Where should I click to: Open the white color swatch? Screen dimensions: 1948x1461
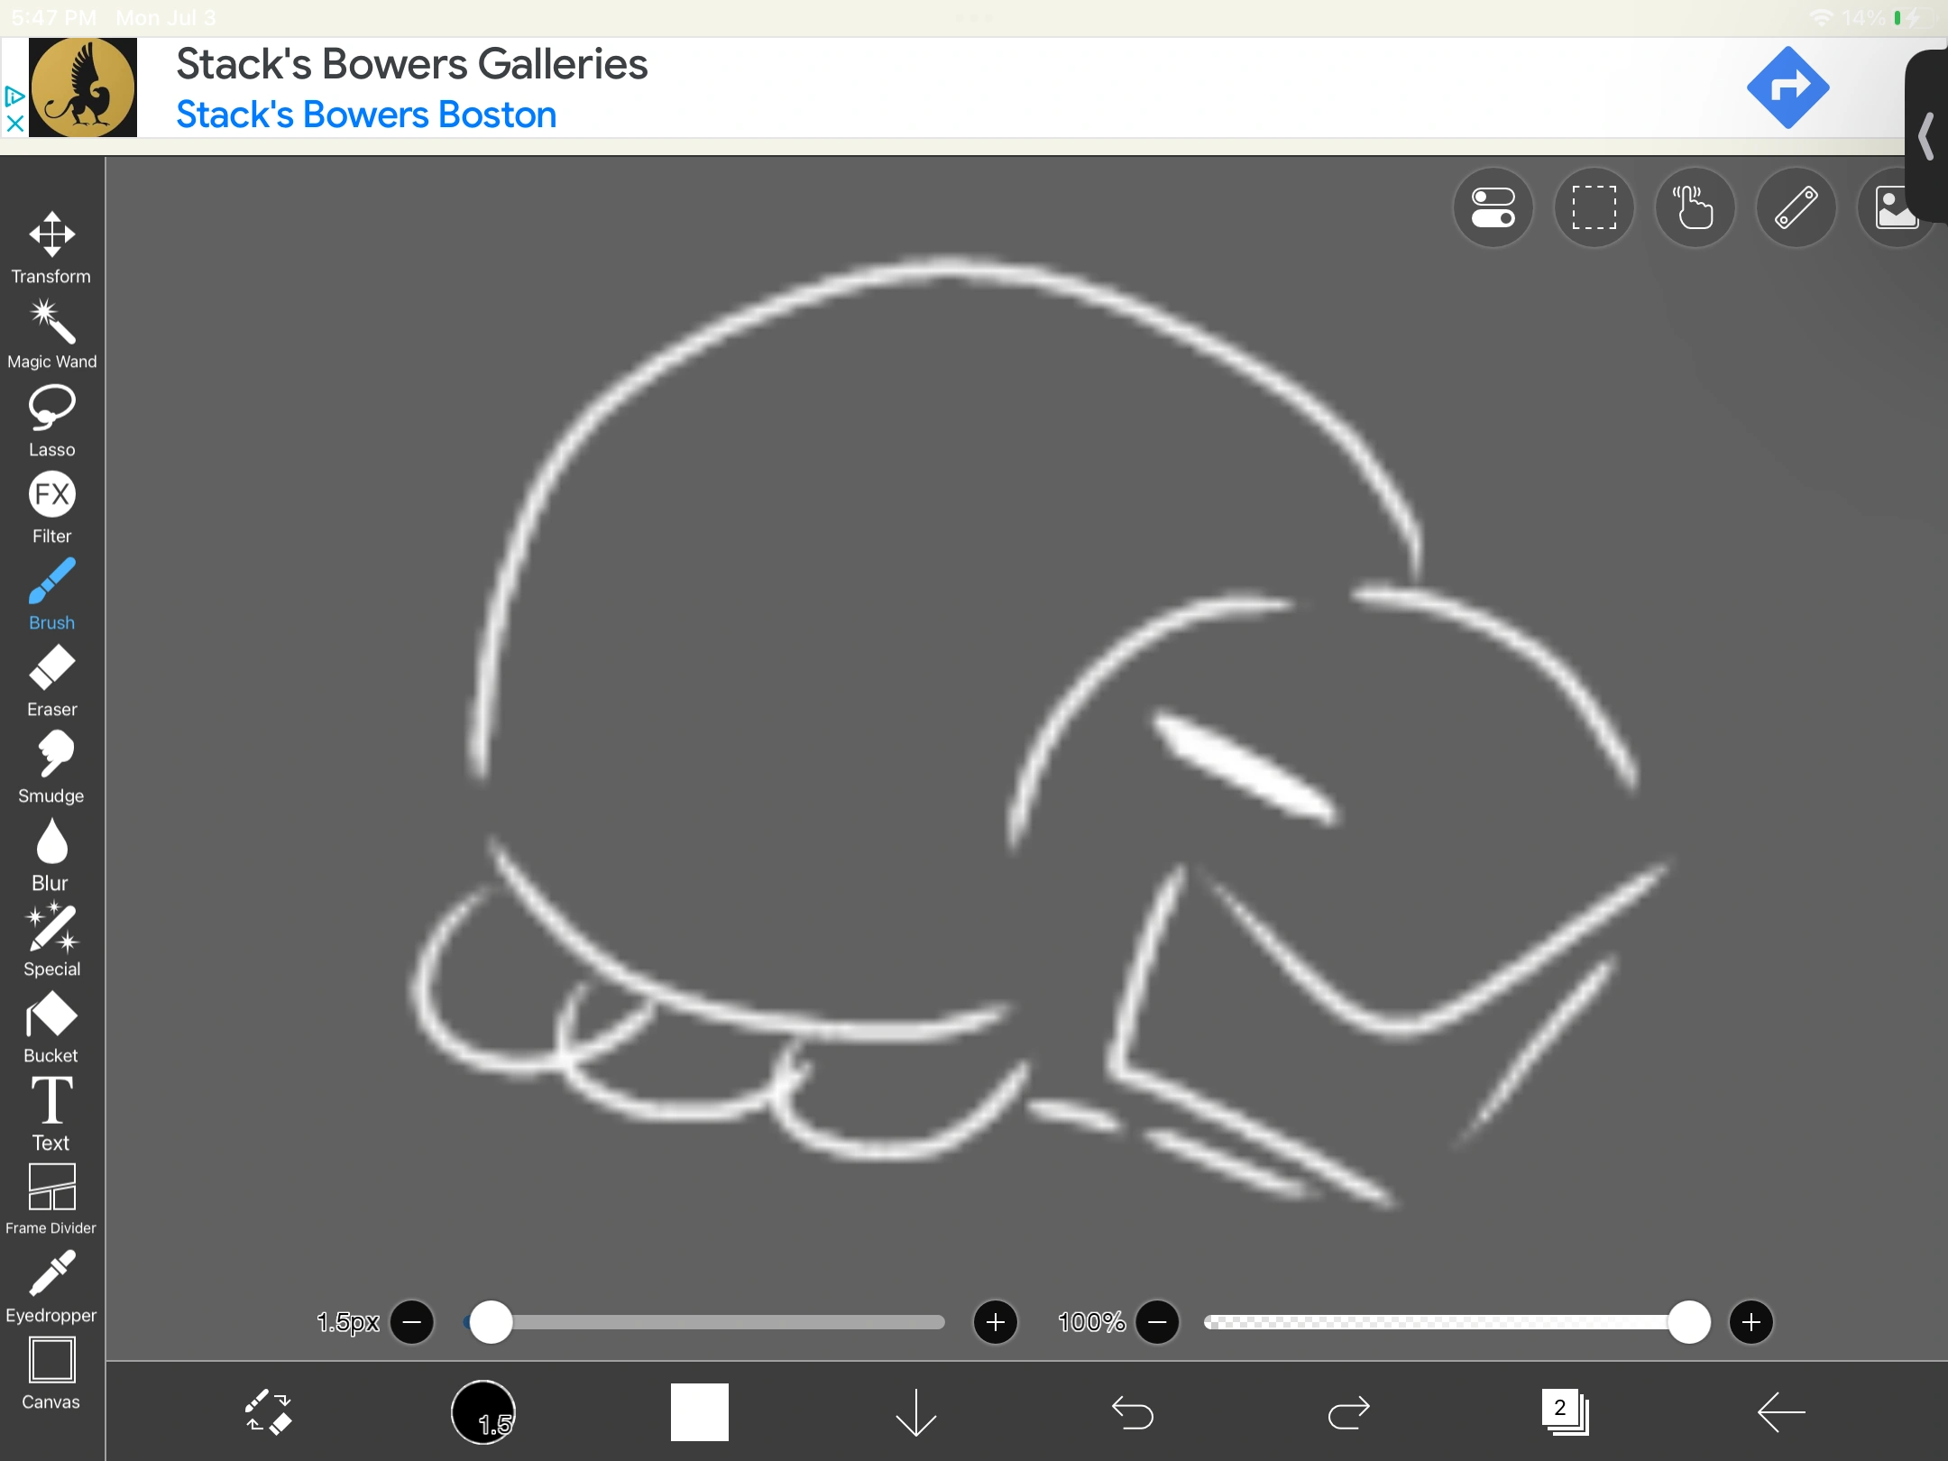pos(699,1411)
